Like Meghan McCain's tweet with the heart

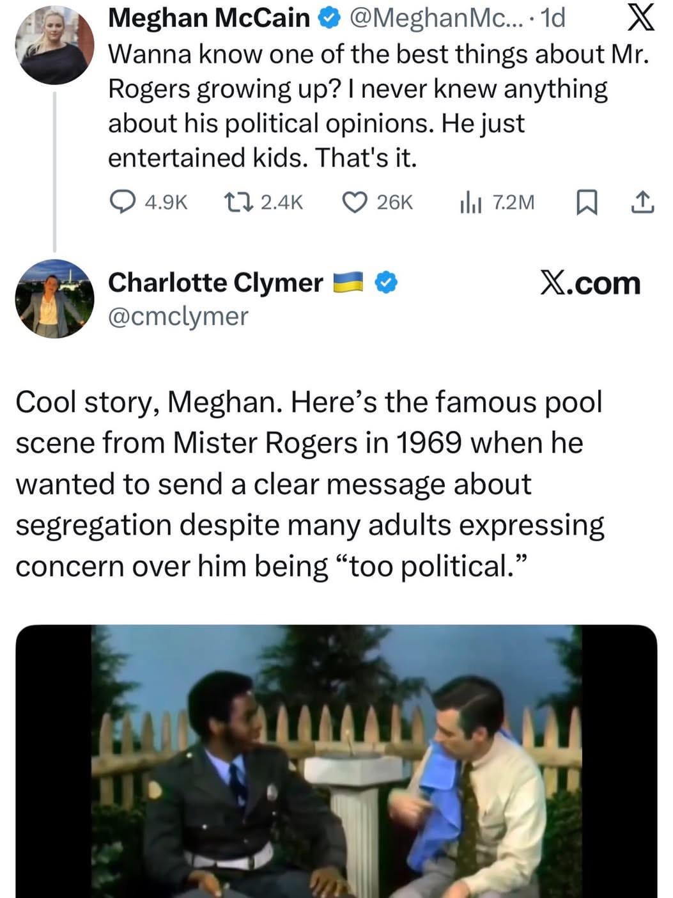point(353,202)
